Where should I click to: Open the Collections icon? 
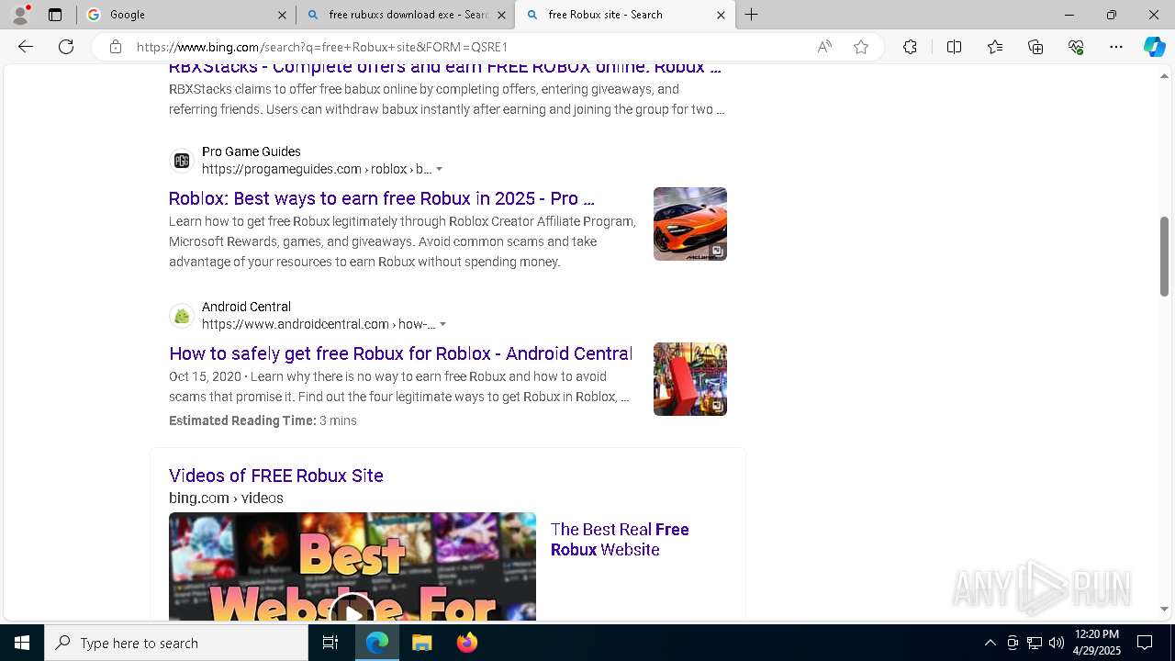pos(1035,47)
